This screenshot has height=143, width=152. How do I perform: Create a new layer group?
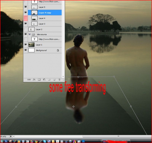click(49, 80)
